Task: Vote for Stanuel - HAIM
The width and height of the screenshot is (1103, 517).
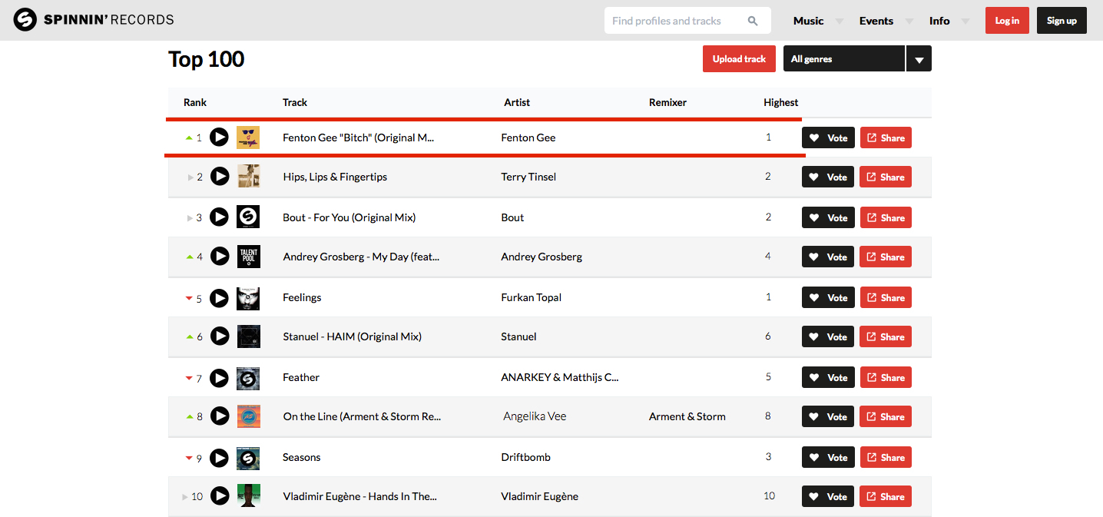Action: coord(828,336)
